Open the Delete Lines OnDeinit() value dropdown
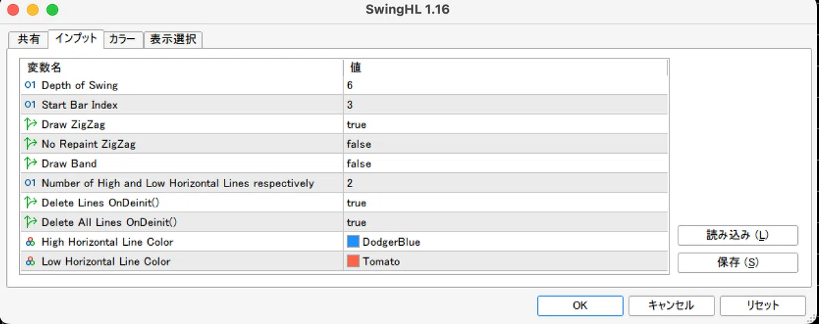The height and width of the screenshot is (324, 819). [x=504, y=203]
